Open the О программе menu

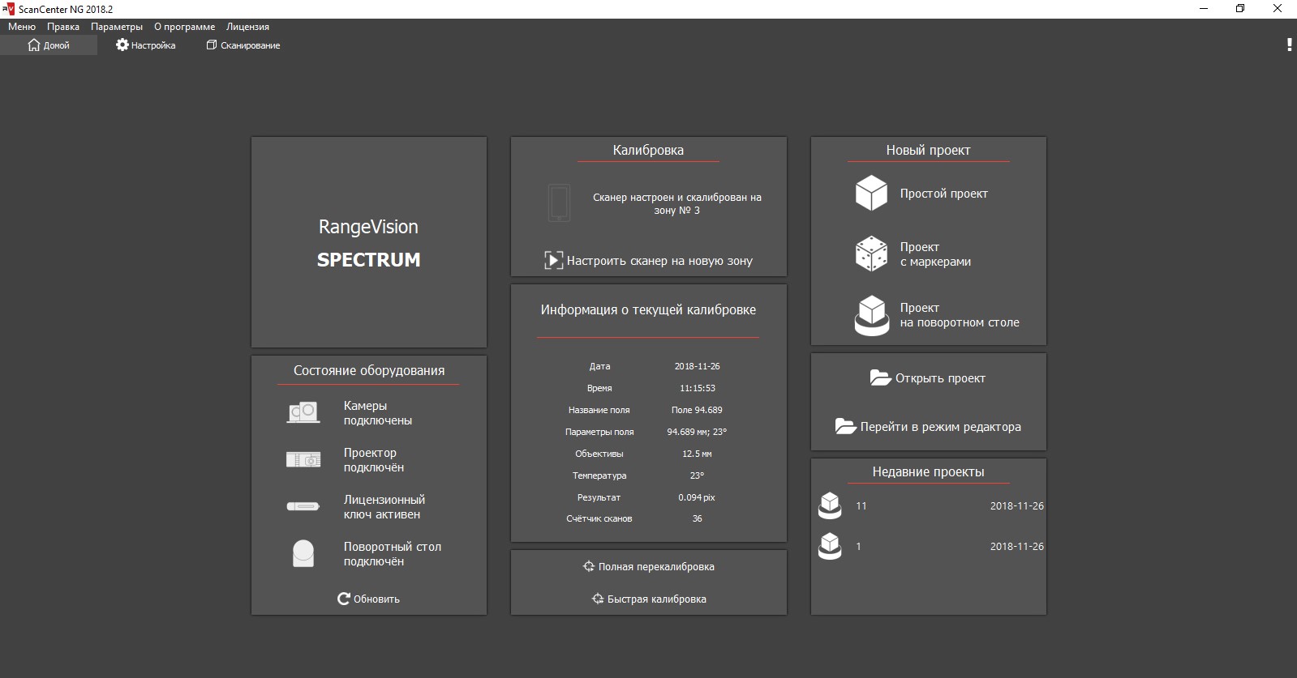[185, 27]
